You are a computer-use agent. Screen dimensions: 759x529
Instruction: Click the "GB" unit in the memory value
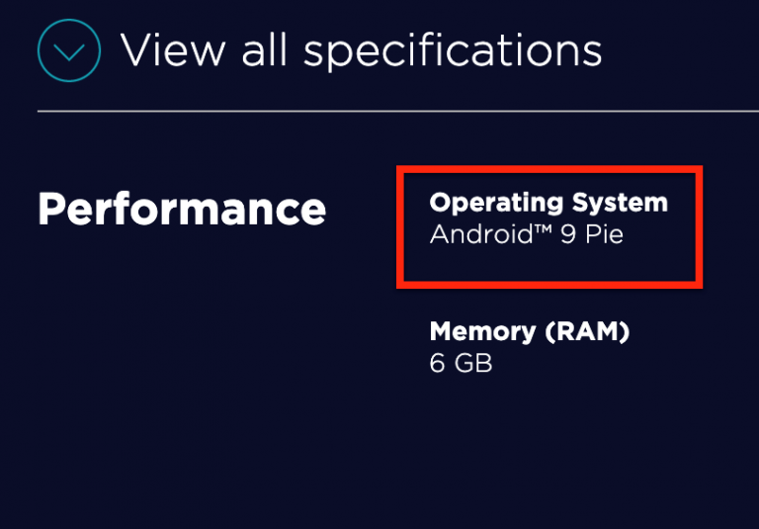473,363
